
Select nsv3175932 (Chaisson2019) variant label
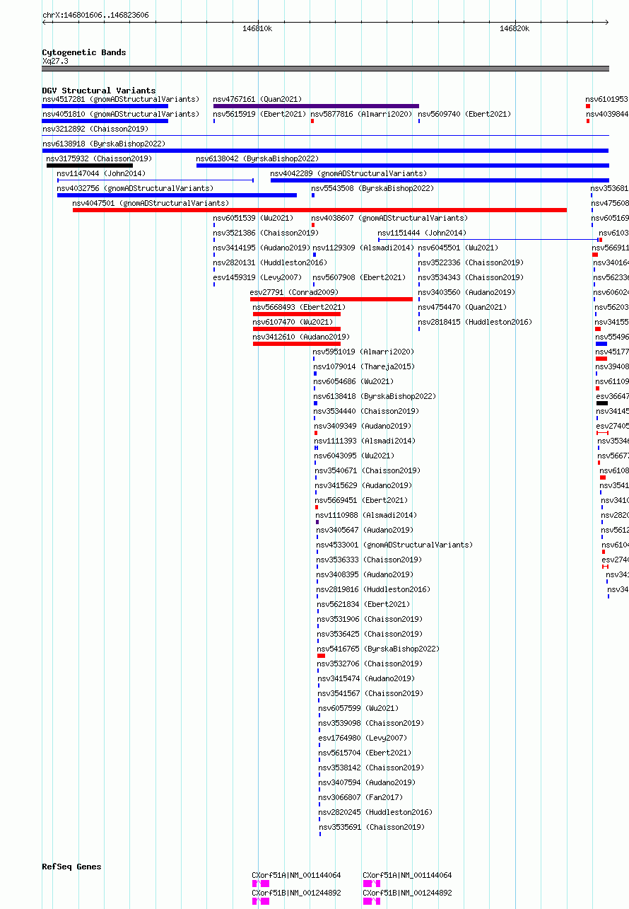pyautogui.click(x=100, y=158)
